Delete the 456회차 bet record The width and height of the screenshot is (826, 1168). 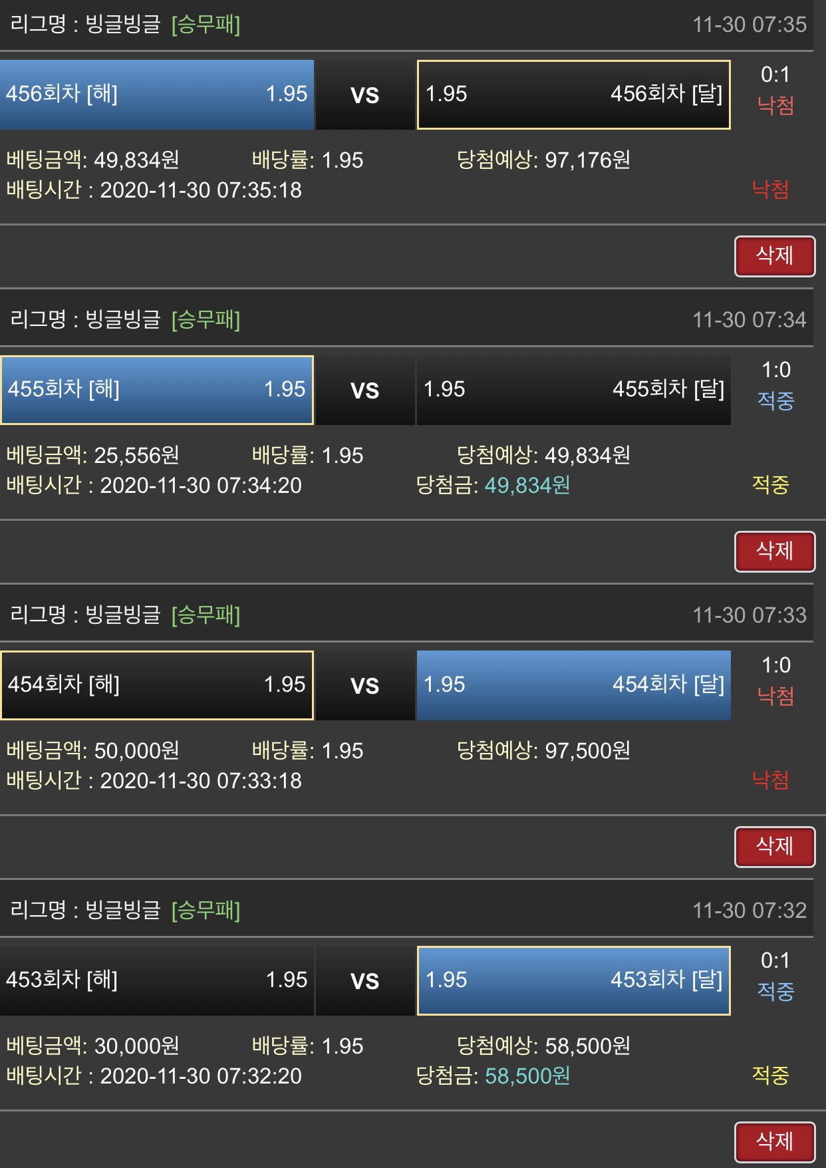[x=774, y=256]
